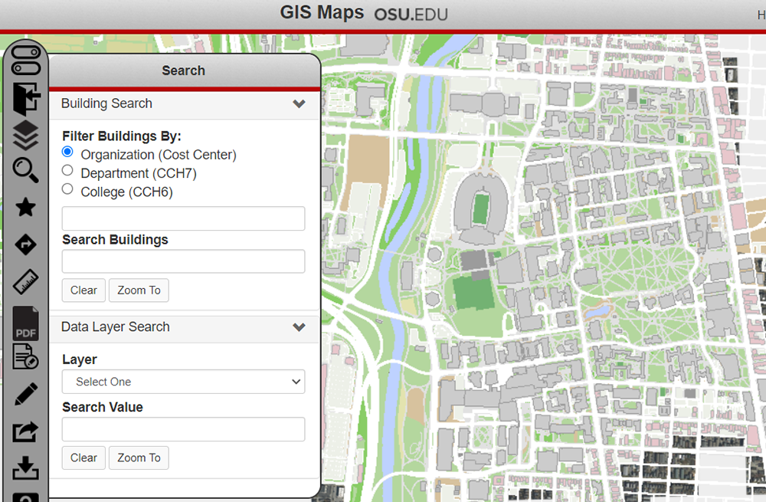The width and height of the screenshot is (766, 502).
Task: Select the magnifying glass search tool
Action: [25, 170]
